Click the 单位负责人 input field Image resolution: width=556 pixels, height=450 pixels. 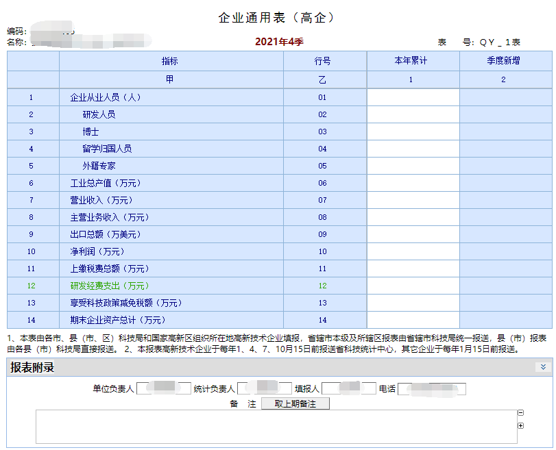tap(164, 388)
